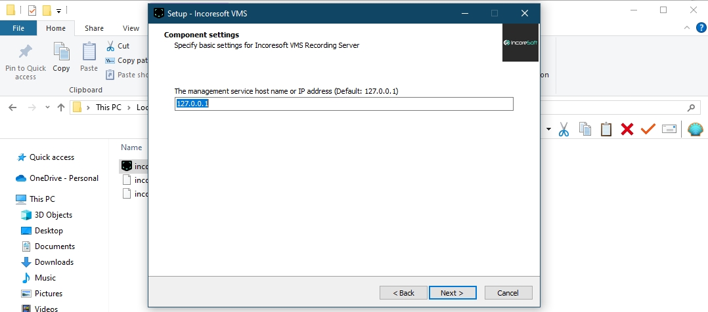Click the Copy button in the ribbon

click(x=61, y=57)
